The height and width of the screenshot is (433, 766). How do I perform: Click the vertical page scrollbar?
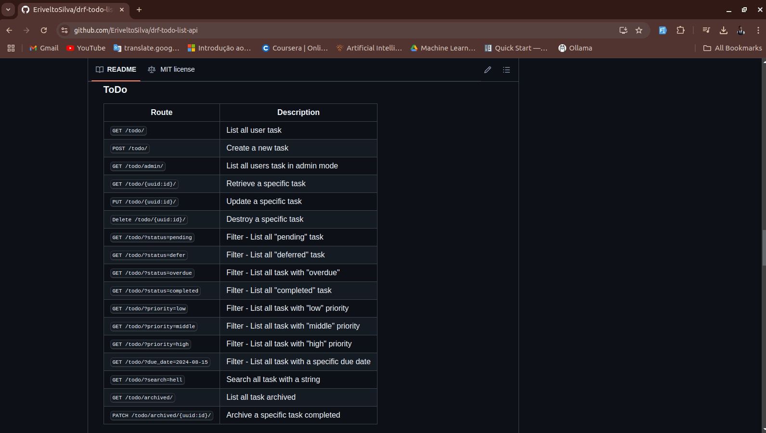coord(764,248)
